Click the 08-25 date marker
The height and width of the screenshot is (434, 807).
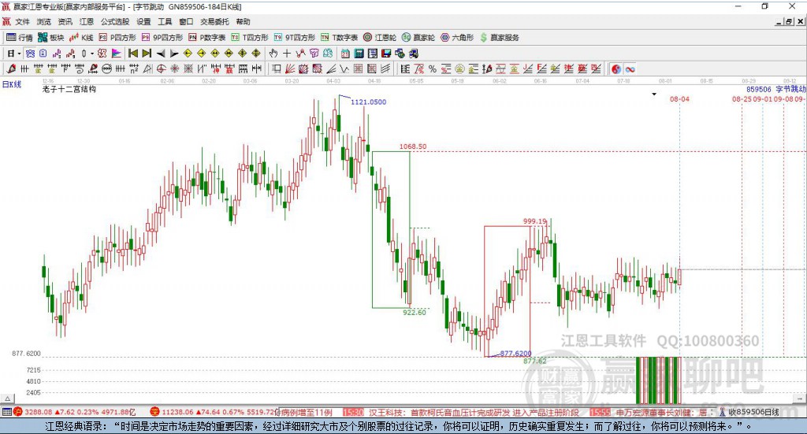(742, 98)
